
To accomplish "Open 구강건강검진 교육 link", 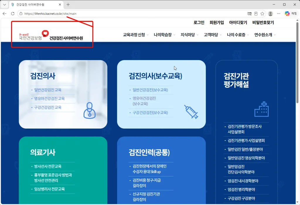I will [48, 107].
